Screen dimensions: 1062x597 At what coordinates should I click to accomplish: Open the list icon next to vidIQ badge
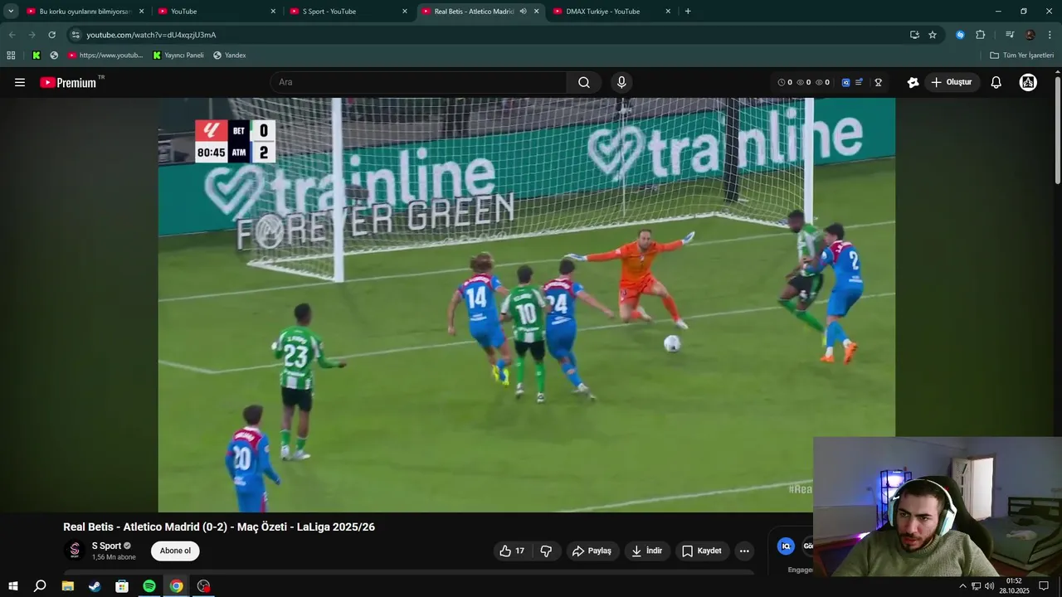(x=859, y=82)
